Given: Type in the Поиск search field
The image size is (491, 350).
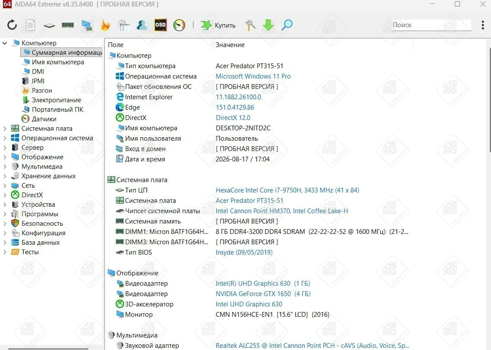Looking at the screenshot, I should point(431,25).
